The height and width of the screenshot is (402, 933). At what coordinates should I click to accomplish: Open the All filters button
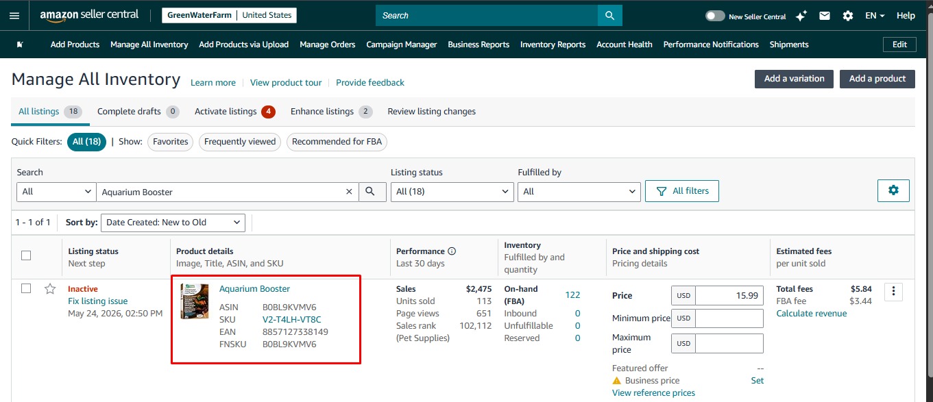click(682, 191)
